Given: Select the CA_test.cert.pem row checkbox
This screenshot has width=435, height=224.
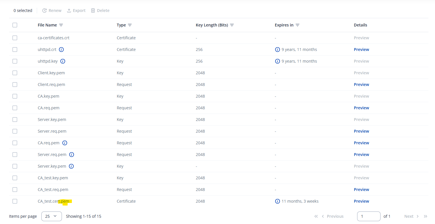Looking at the screenshot, I should tap(15, 201).
